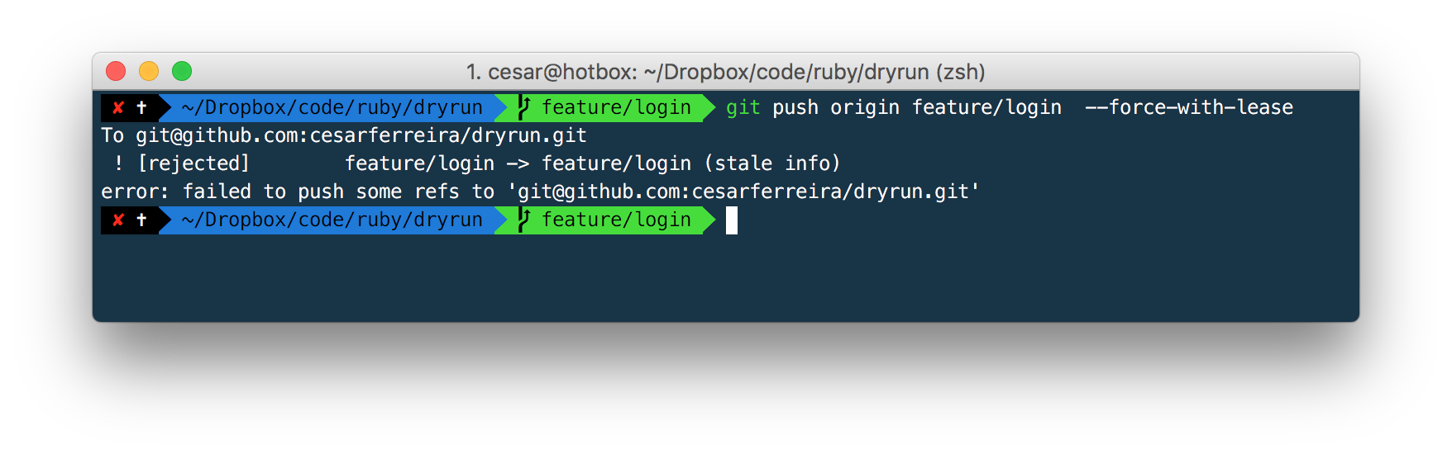Maximize the terminal using the green button

182,72
